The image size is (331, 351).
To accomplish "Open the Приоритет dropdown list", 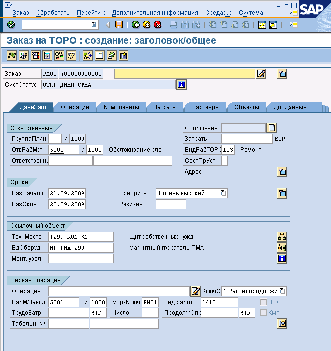I will (223, 193).
